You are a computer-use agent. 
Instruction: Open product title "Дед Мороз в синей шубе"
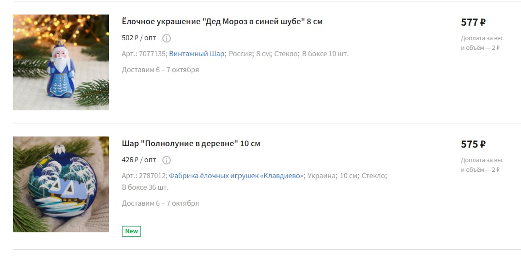click(x=222, y=22)
